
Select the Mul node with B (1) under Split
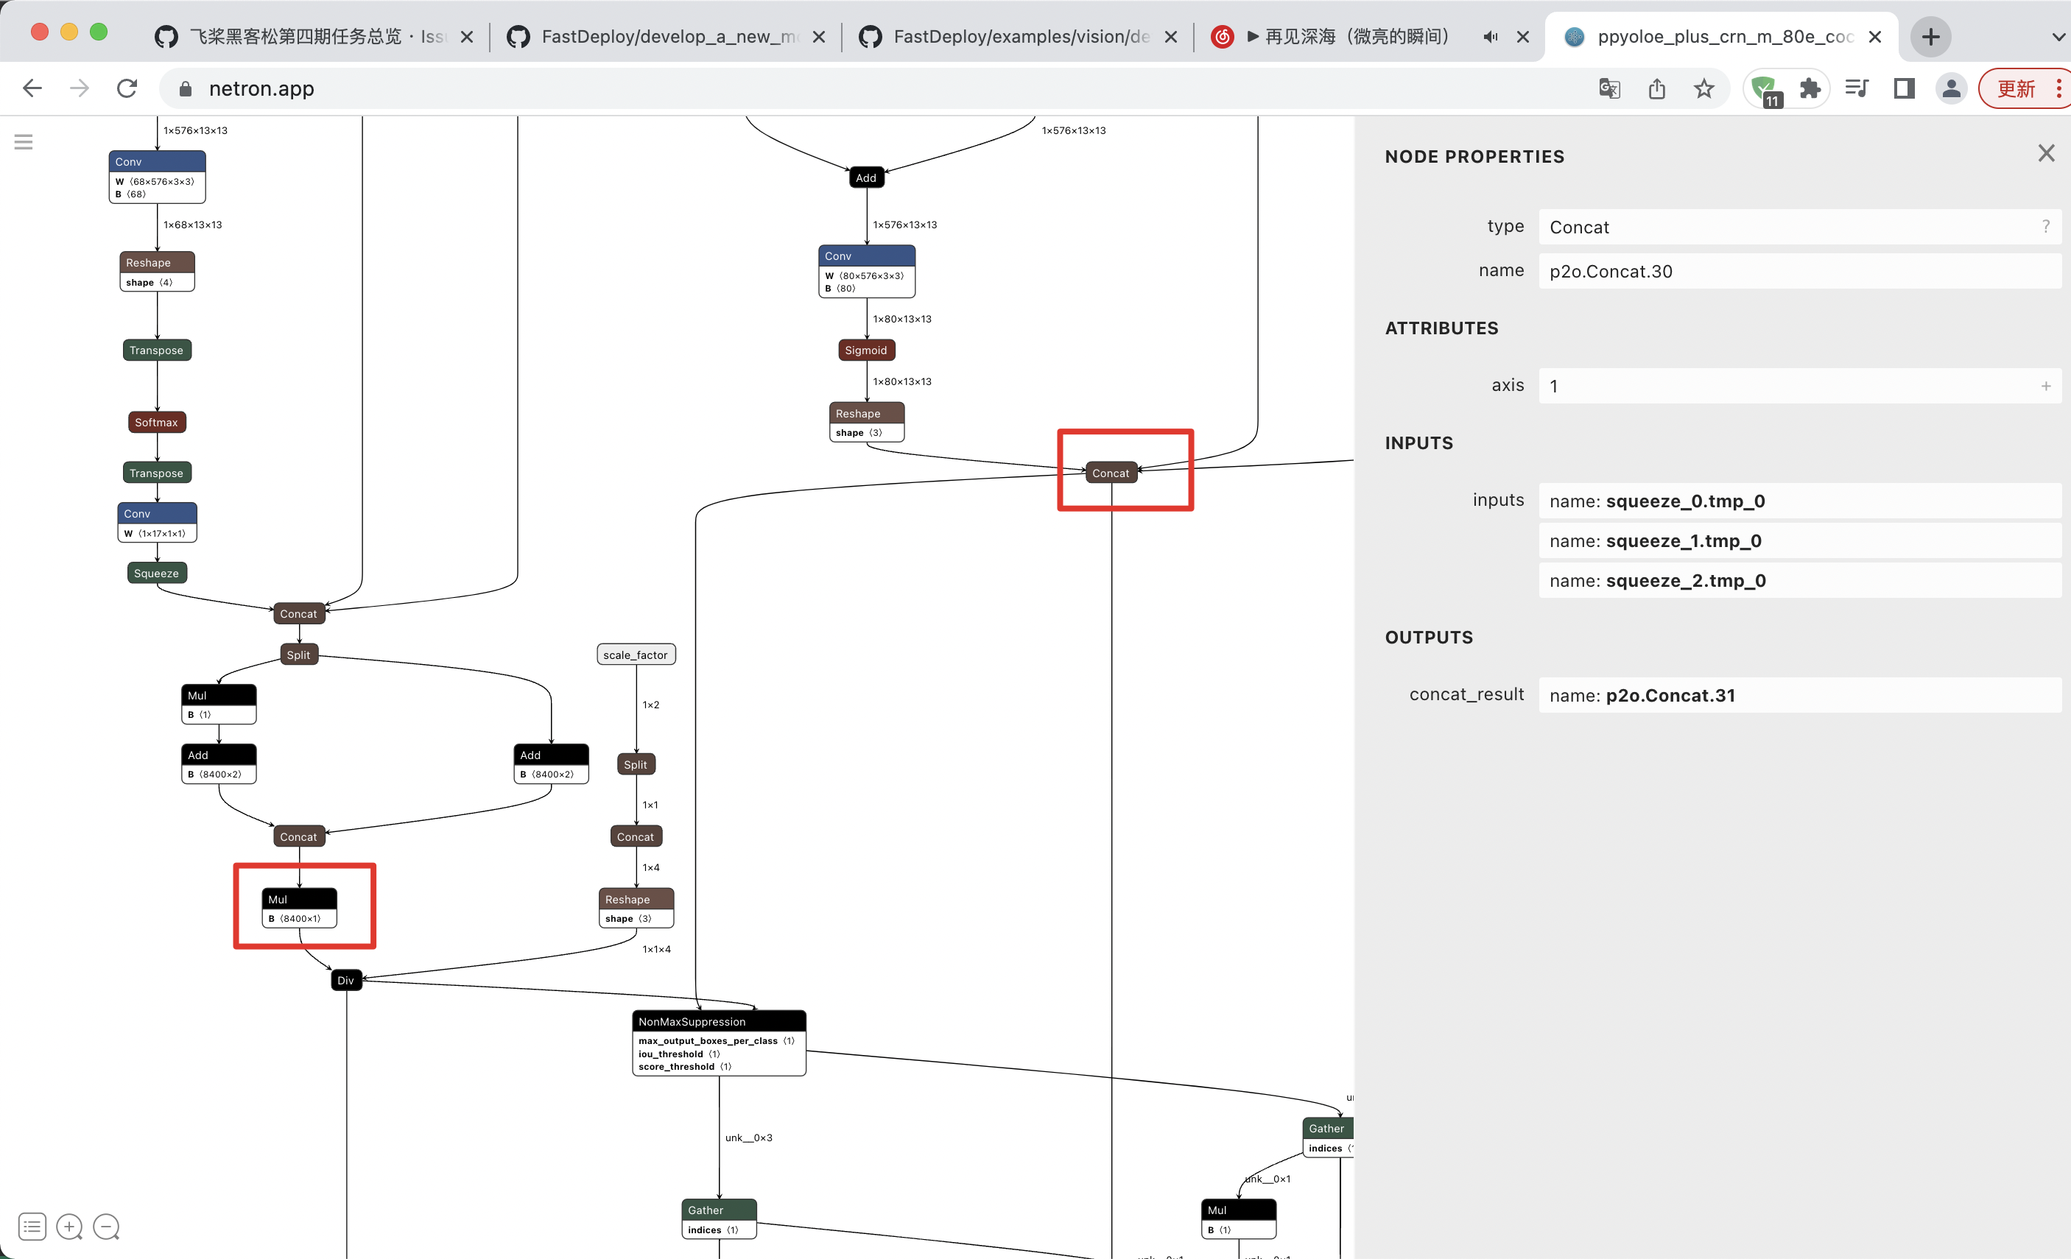pos(219,703)
